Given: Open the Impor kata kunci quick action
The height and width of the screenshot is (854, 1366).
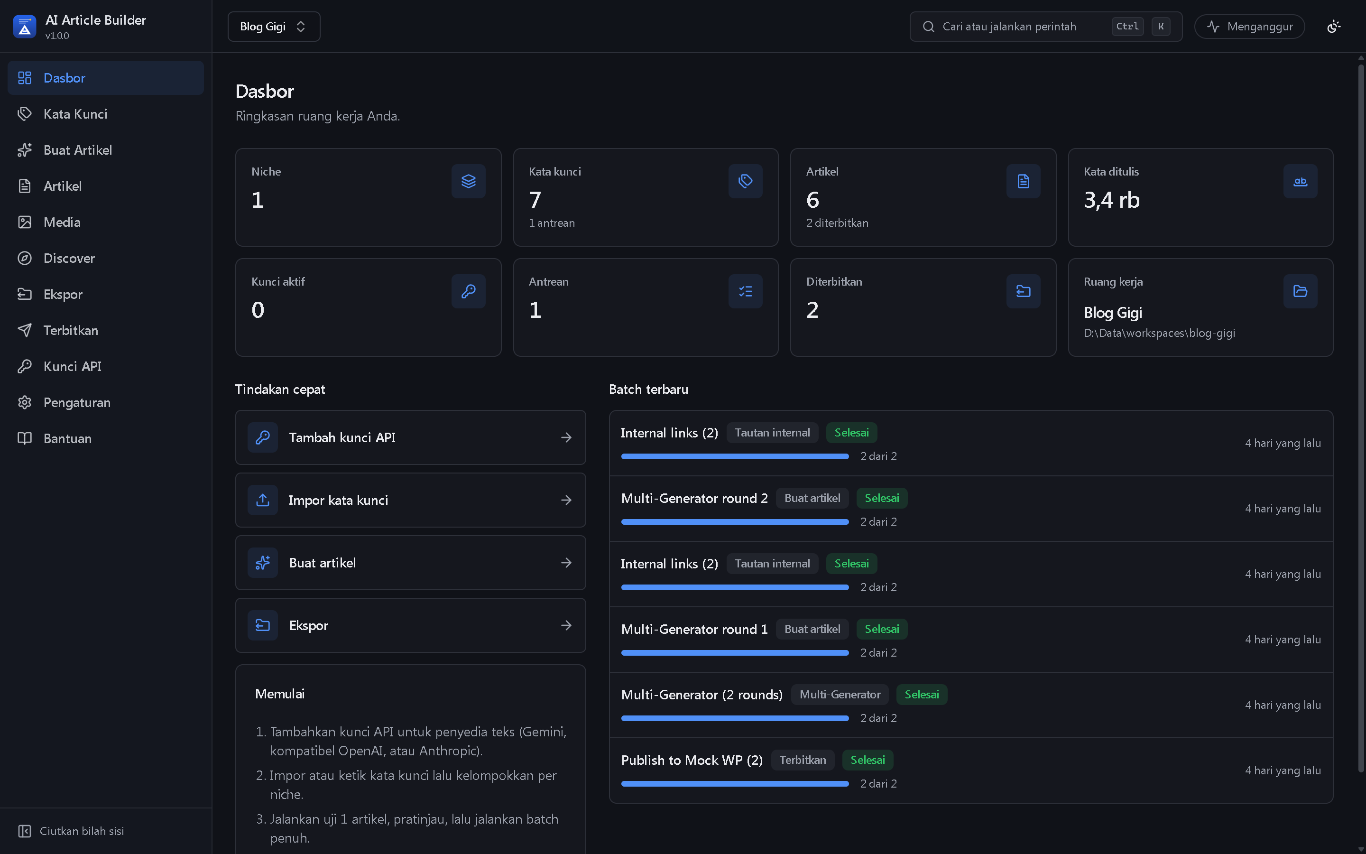Looking at the screenshot, I should [x=410, y=501].
